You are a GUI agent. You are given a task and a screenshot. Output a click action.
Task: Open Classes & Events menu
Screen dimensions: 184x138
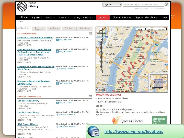(122, 17)
